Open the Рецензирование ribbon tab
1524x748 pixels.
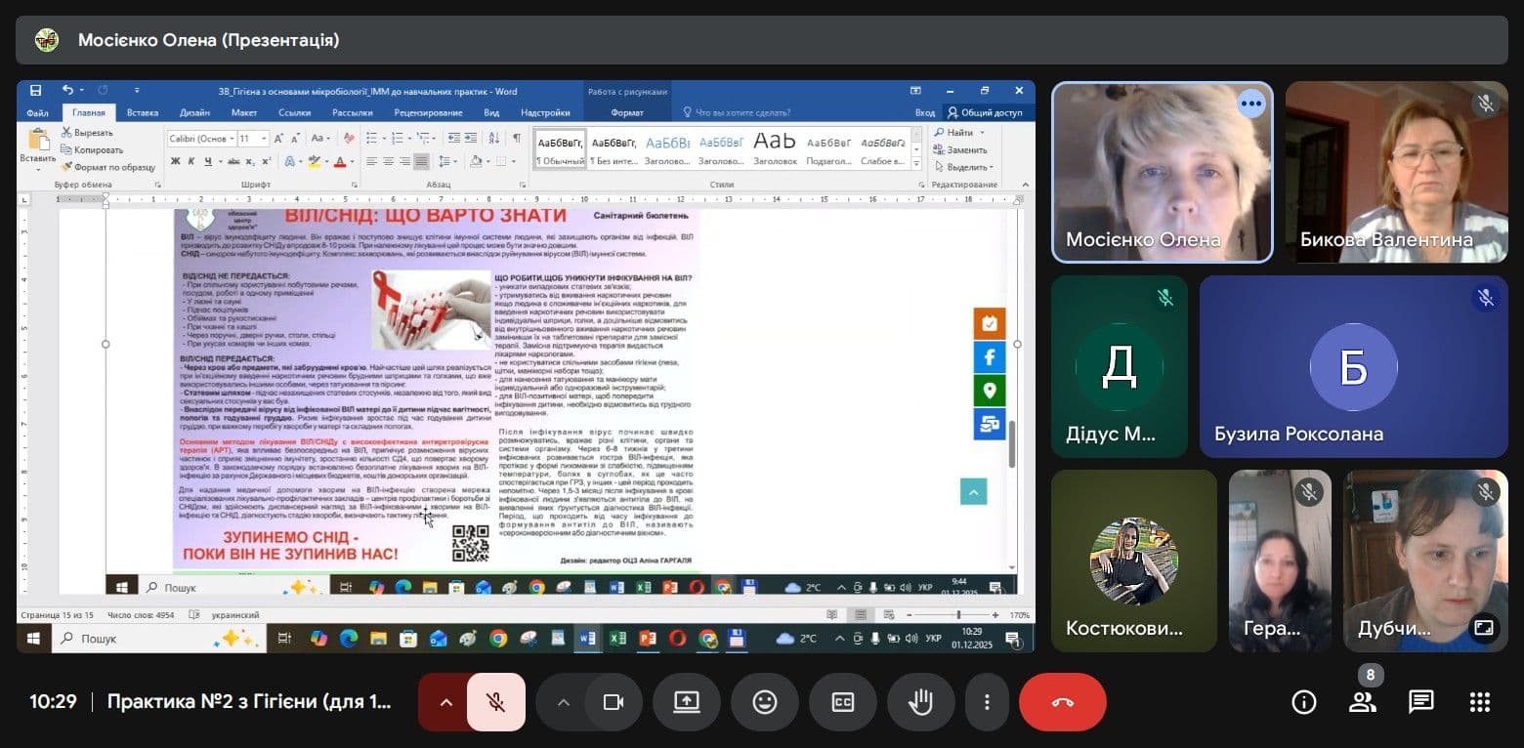tap(428, 112)
